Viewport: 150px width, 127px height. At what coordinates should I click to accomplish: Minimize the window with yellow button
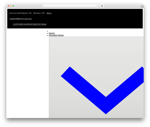click(x=11, y=6)
